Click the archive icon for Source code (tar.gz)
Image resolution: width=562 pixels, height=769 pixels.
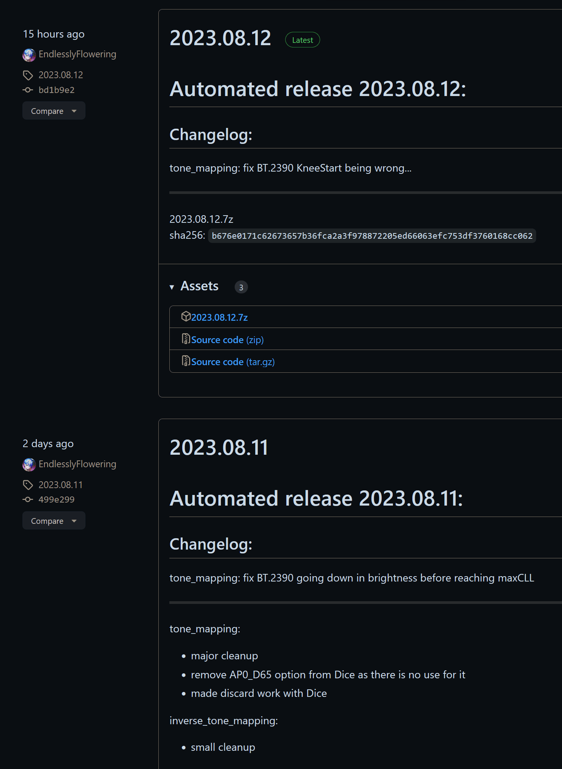click(x=186, y=361)
